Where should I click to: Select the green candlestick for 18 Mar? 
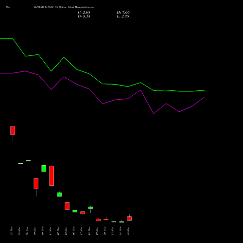tap(90, 208)
